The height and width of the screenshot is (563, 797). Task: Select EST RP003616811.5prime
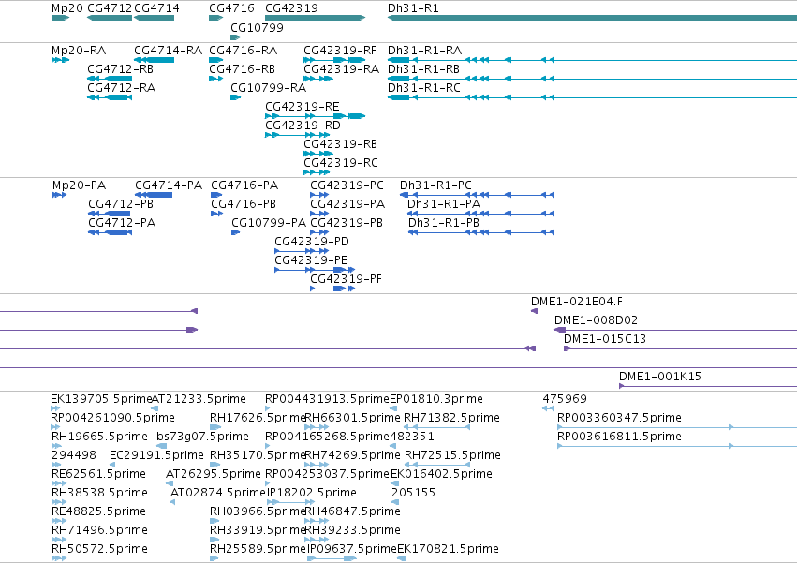point(619,437)
